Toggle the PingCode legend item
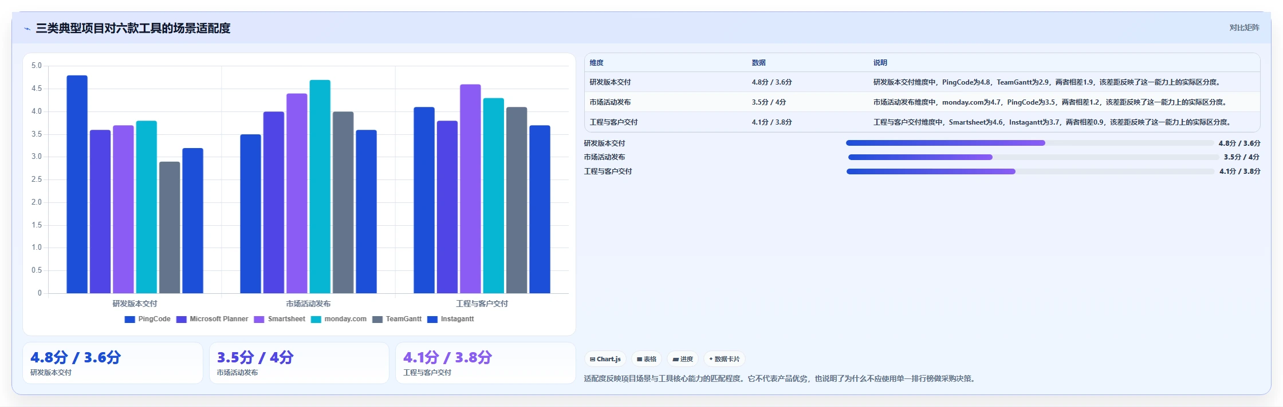The height and width of the screenshot is (407, 1283). [x=148, y=319]
